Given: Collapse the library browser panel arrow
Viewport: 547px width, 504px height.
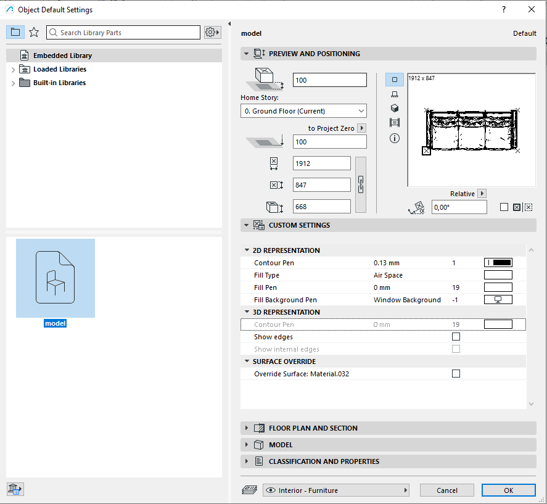Looking at the screenshot, I should click(229, 23).
